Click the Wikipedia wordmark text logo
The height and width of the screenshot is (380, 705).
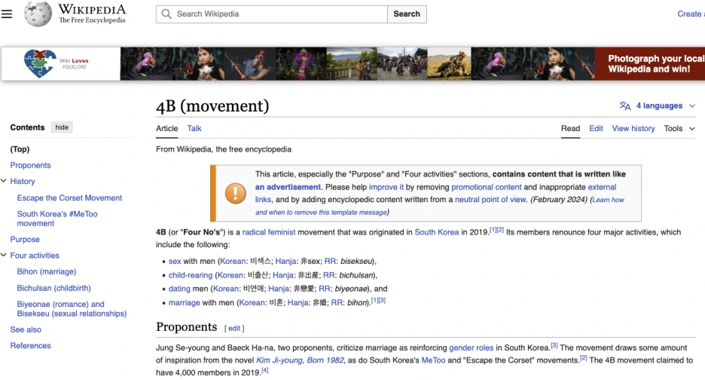coord(92,14)
